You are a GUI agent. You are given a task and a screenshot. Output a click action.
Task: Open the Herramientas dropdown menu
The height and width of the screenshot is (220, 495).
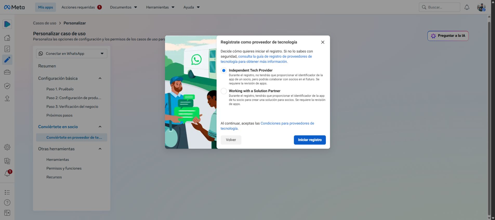pos(160,7)
